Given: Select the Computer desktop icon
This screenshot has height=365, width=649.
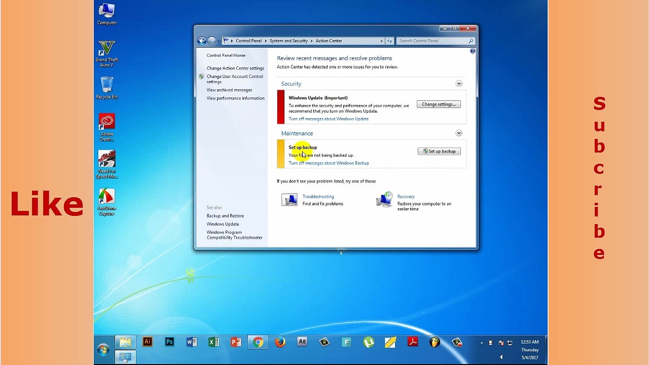Looking at the screenshot, I should [107, 14].
